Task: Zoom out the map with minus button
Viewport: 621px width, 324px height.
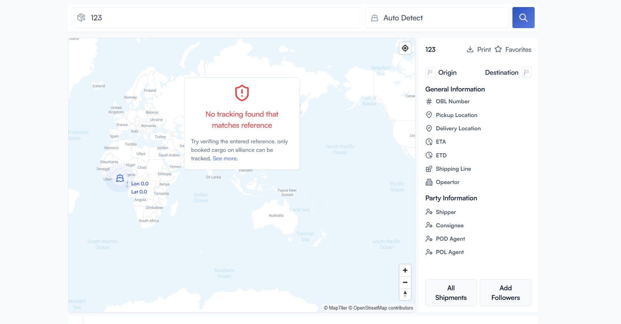Action: 405,282
